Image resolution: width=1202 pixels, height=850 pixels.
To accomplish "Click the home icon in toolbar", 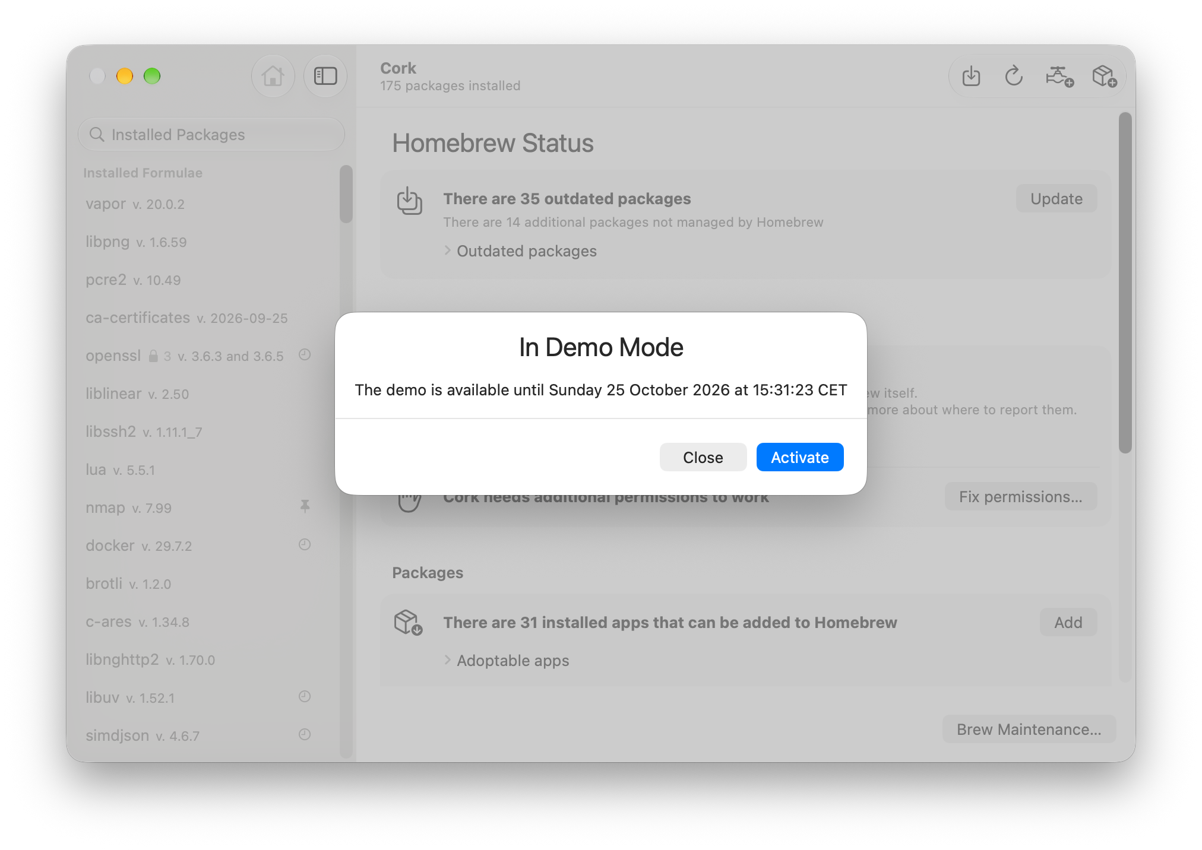I will click(273, 76).
